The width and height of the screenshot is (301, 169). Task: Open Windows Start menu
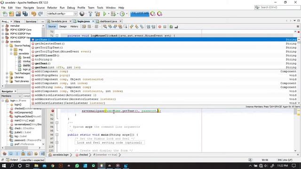point(4,166)
